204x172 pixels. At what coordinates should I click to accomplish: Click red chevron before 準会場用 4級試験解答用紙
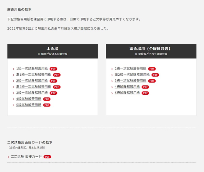[x=112, y=87]
